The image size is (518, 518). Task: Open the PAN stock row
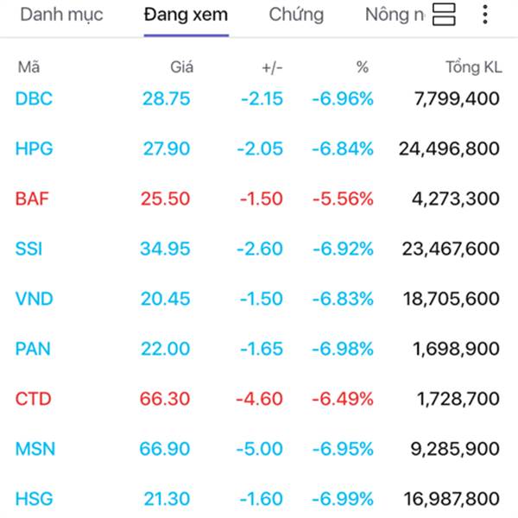[257, 349]
